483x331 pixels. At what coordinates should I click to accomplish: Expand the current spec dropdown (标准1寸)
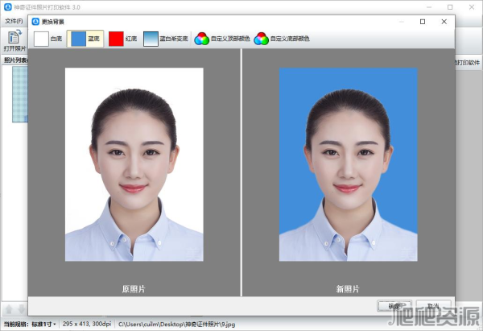click(43, 325)
